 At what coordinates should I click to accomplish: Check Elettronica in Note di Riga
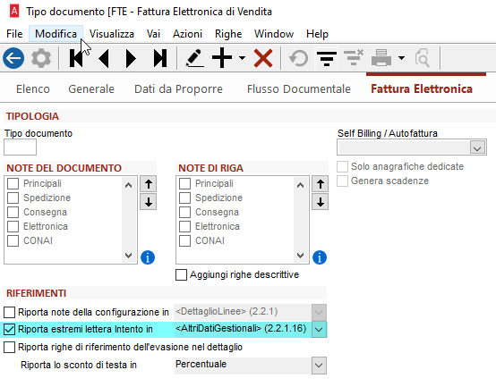click(x=184, y=226)
